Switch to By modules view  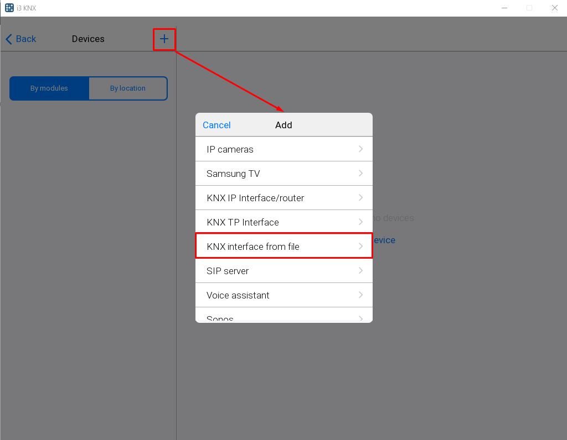click(49, 88)
